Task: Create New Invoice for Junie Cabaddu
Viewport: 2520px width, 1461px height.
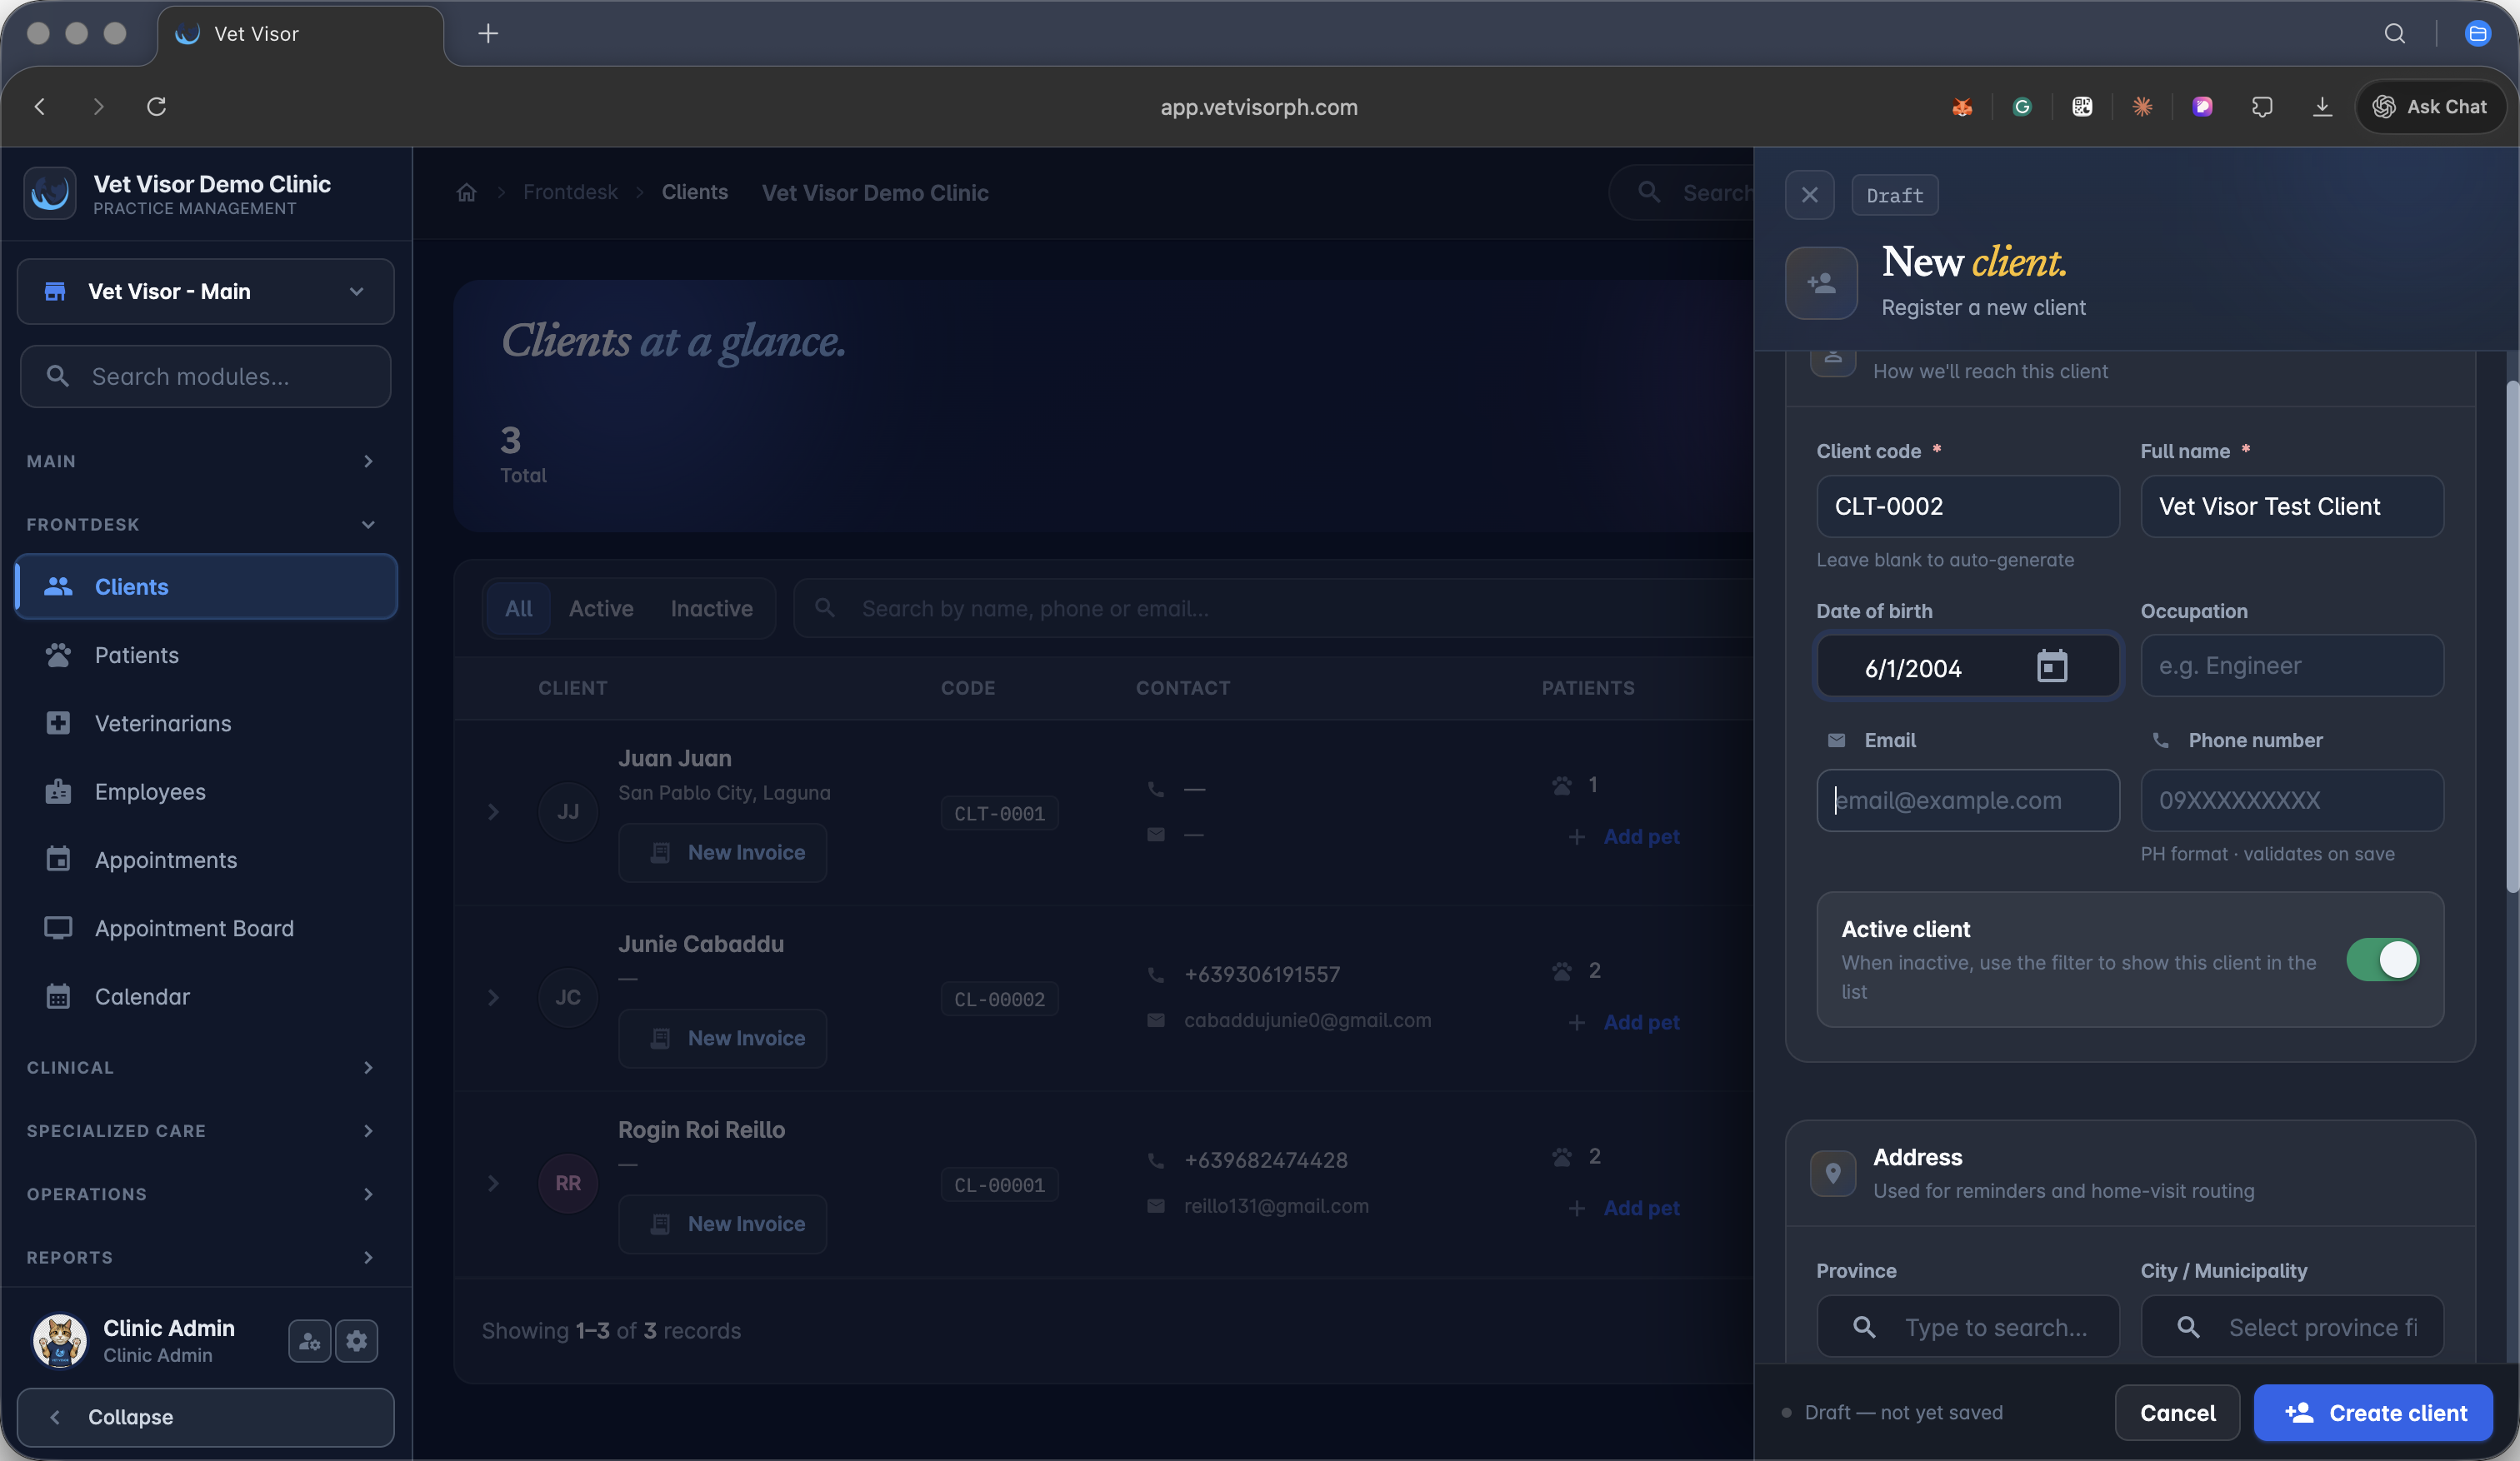Action: click(723, 1039)
